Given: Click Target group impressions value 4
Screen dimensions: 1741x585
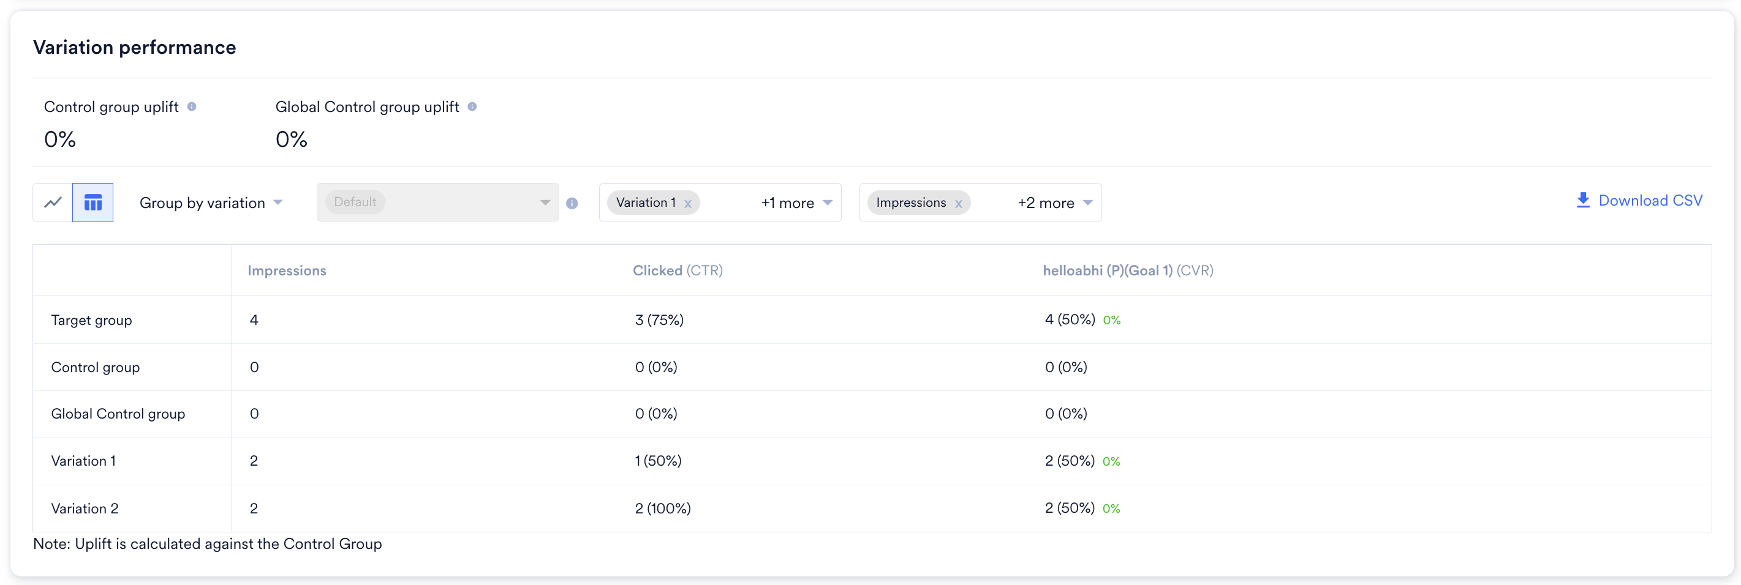Looking at the screenshot, I should click(254, 321).
